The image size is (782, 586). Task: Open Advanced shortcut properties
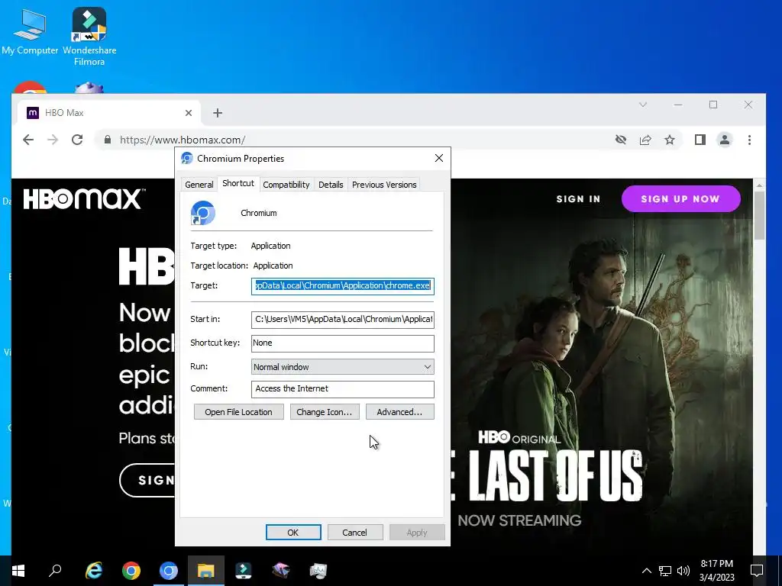click(x=399, y=412)
